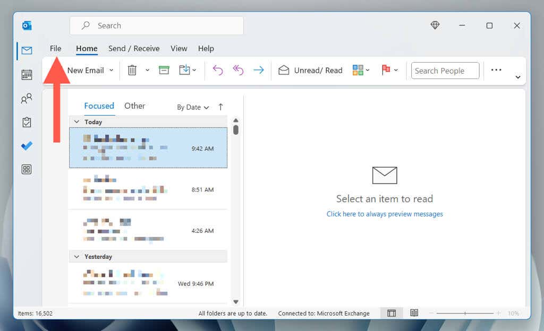544x331 pixels.
Task: Archive the selected message
Action: coord(164,71)
